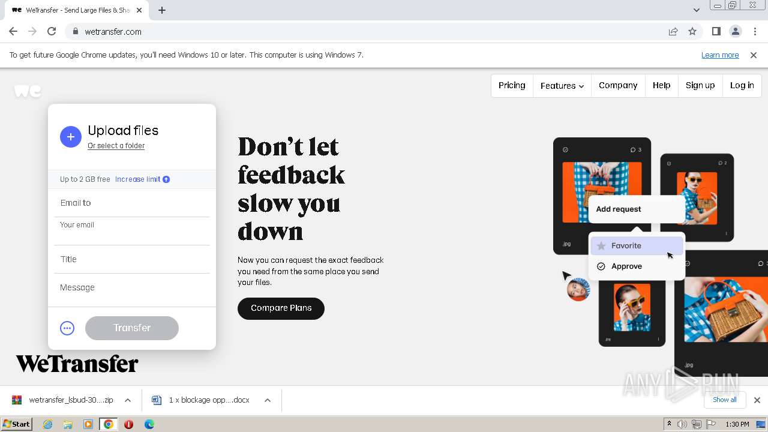Click the 1:30 PM system clock

point(737,424)
